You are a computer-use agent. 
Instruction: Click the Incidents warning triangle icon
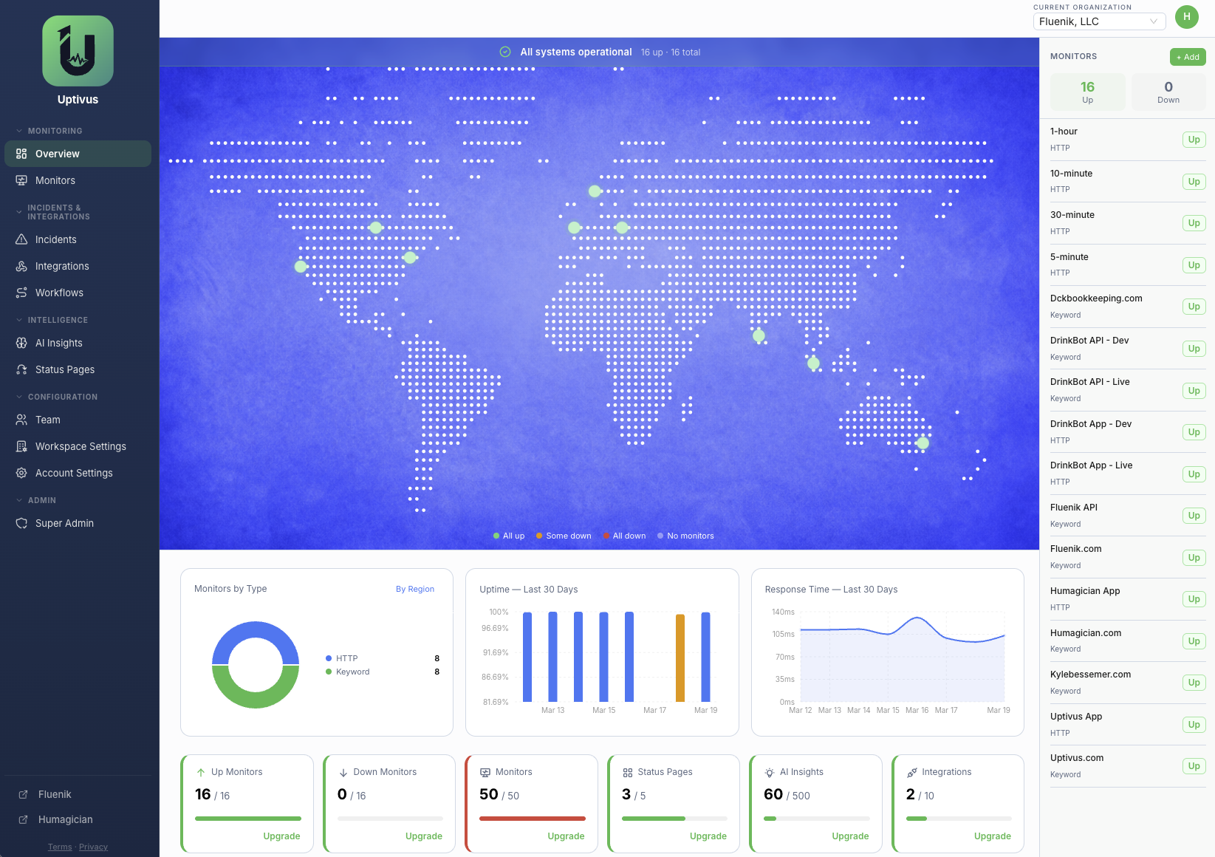pyautogui.click(x=21, y=239)
